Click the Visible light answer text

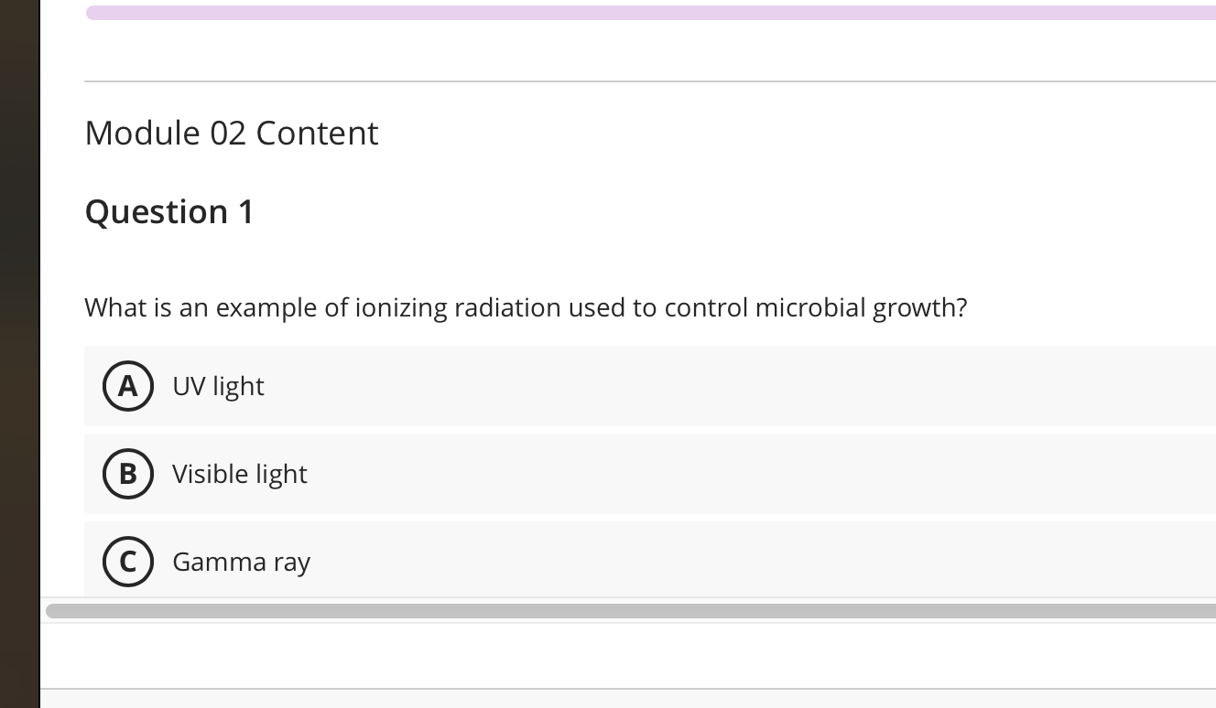point(239,474)
